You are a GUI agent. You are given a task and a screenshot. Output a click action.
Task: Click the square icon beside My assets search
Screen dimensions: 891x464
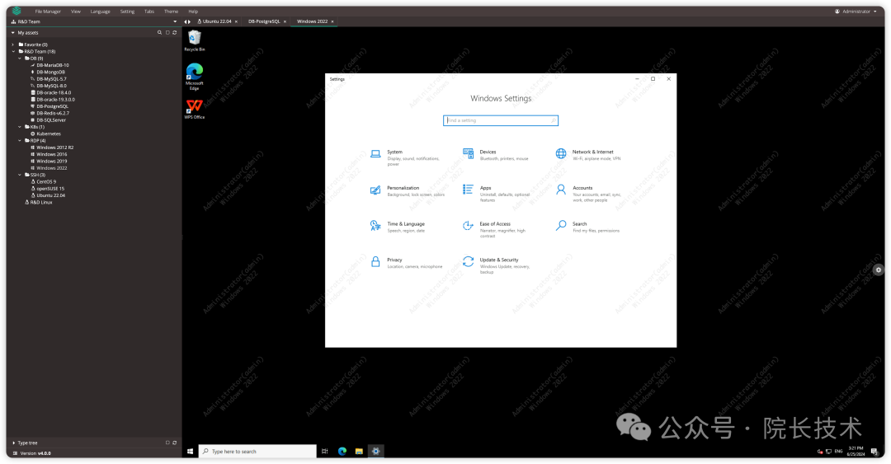coord(167,32)
